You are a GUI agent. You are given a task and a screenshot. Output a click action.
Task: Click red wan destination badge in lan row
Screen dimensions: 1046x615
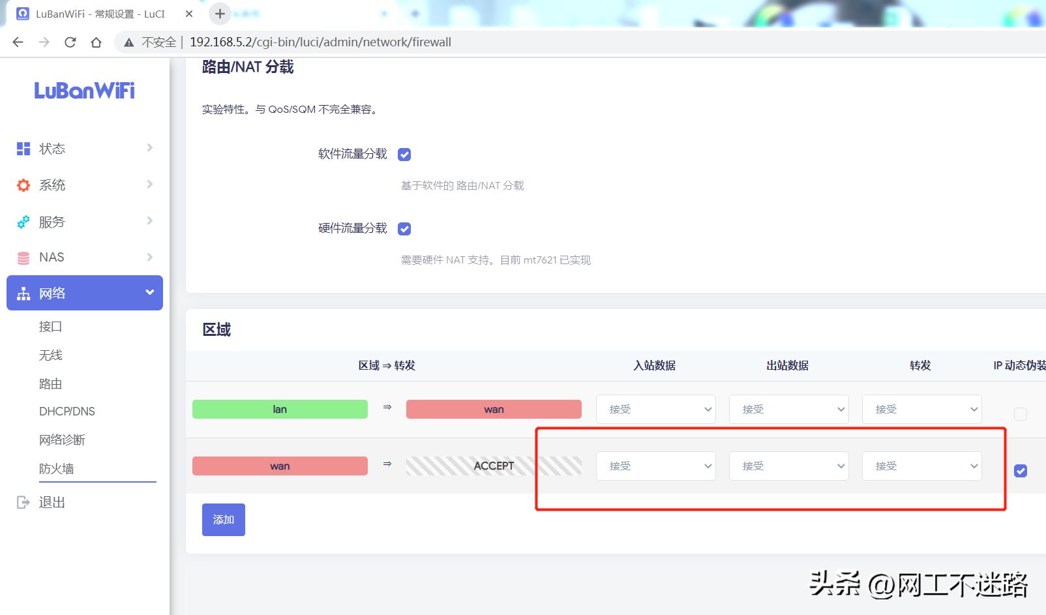pyautogui.click(x=494, y=410)
